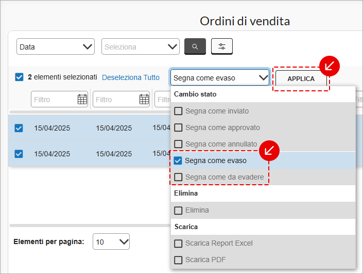
Task: Tick the 'Segna come approvato' checkbox
Action: tap(178, 127)
